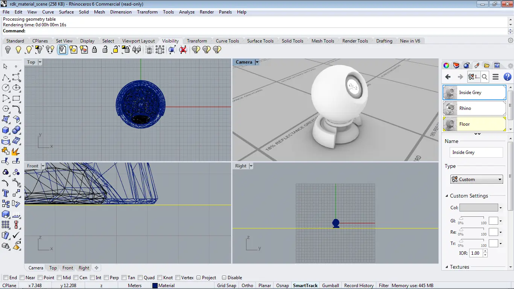This screenshot has height=289, width=514.
Task: Enable the End osnap checkbox
Action: [6, 278]
